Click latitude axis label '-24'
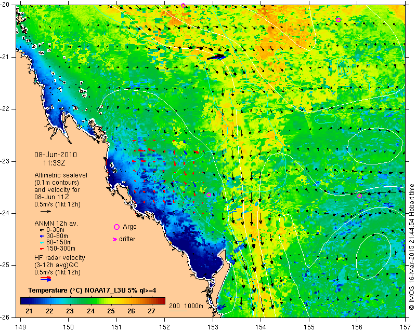The height and width of the screenshot is (332, 416). [5, 213]
